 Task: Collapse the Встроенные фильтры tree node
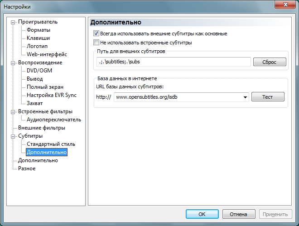[13, 111]
